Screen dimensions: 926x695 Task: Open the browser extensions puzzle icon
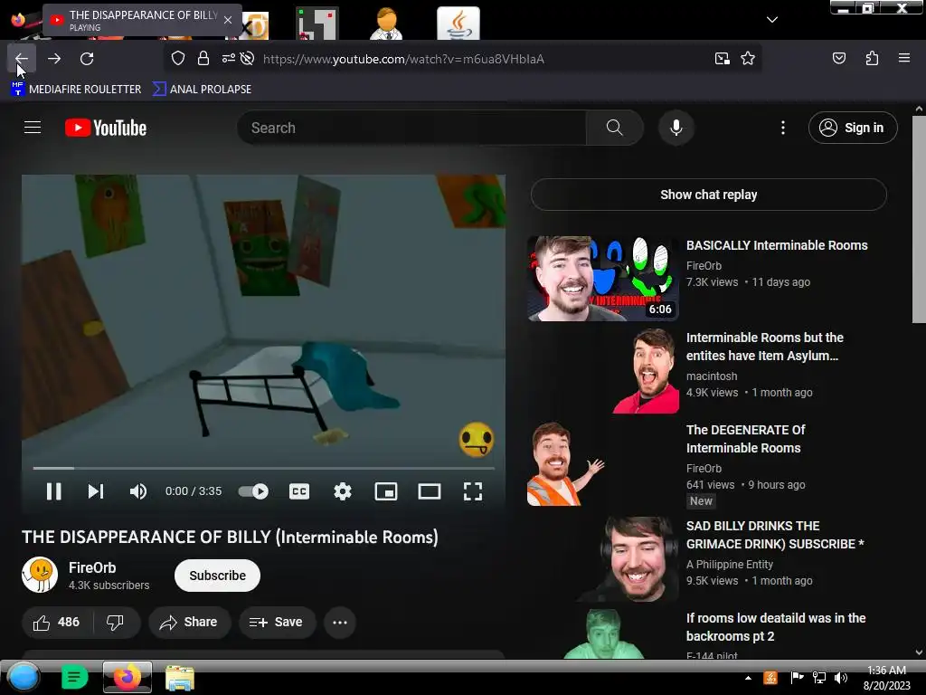[872, 58]
